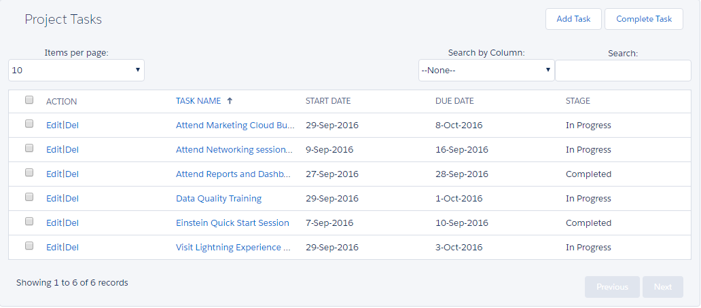Expand the Search by Column dropdown
The height and width of the screenshot is (308, 701).
(486, 70)
